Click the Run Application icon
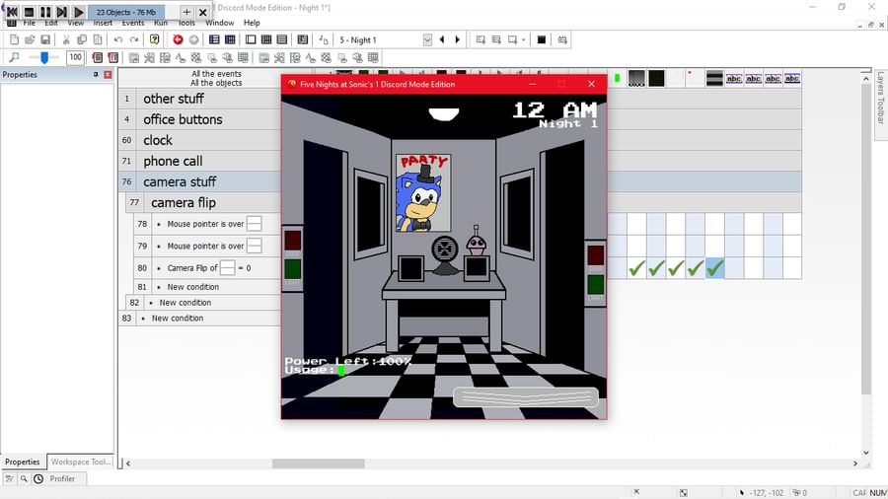The image size is (888, 499). tap(496, 39)
